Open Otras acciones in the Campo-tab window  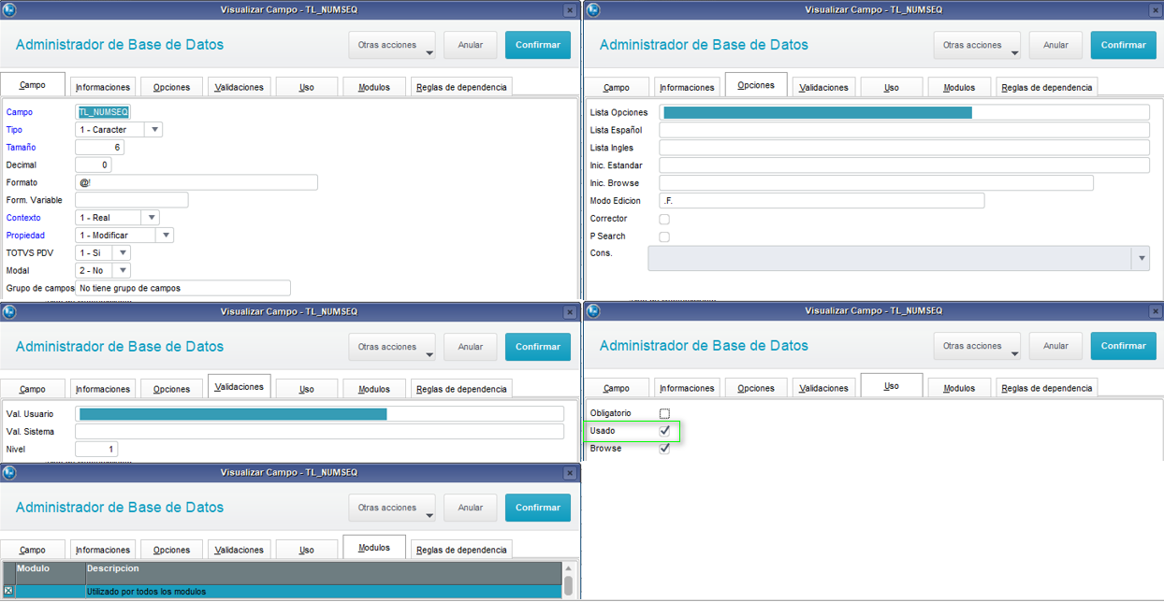(392, 45)
